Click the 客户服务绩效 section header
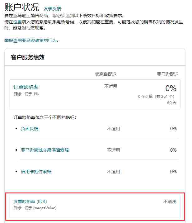 28,57
